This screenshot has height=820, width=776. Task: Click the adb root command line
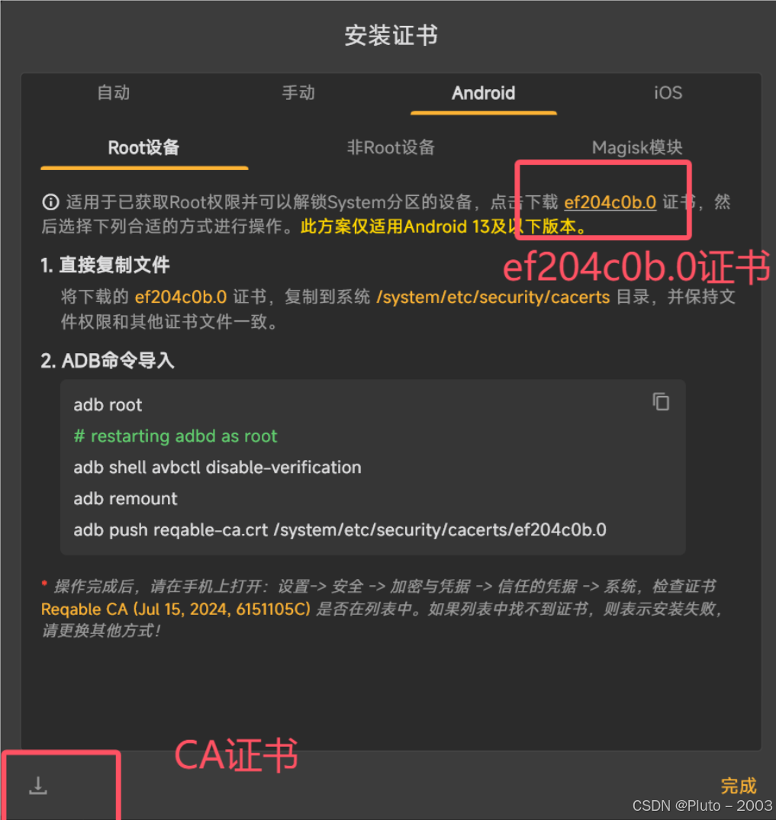[x=108, y=405]
